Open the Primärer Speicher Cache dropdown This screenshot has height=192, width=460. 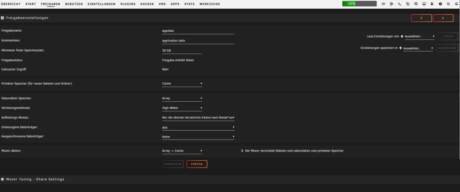(182, 84)
